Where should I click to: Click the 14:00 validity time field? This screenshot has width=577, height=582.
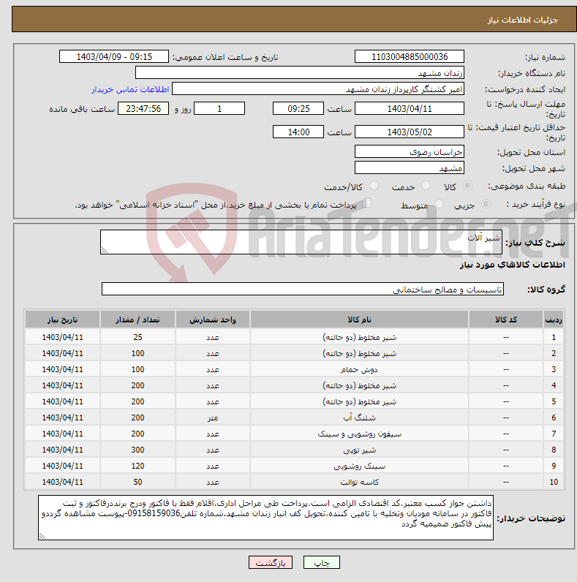pos(298,132)
